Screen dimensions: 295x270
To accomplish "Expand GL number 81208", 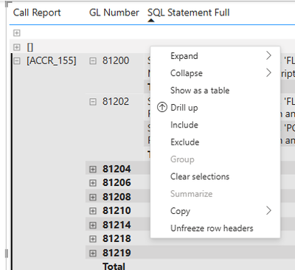I will pyautogui.click(x=93, y=197).
